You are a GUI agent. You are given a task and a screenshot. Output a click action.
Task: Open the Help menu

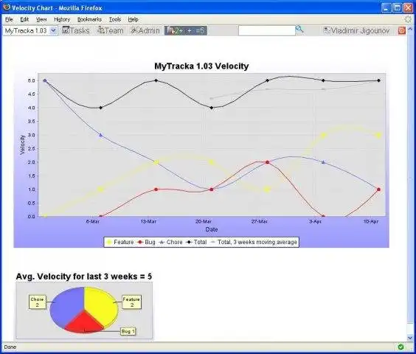click(x=133, y=19)
